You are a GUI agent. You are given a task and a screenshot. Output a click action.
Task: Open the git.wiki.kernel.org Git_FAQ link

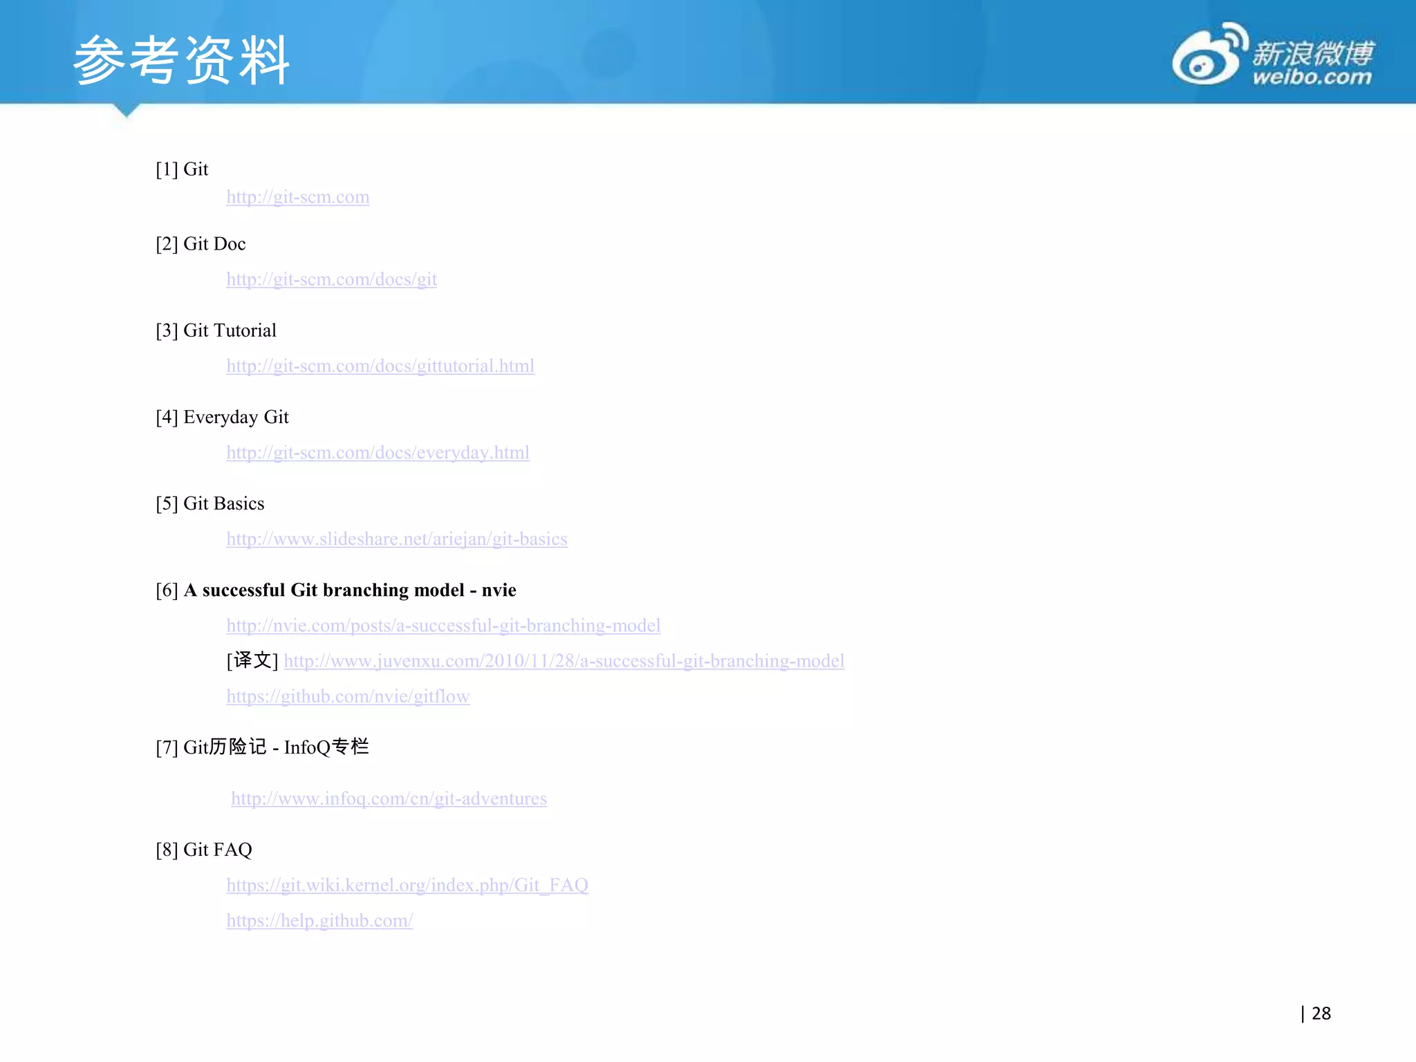(x=407, y=886)
